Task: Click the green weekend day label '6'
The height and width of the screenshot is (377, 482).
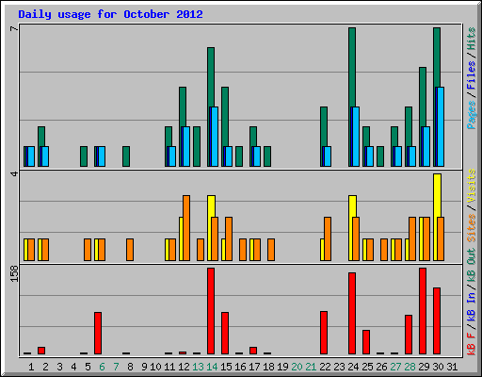Action: 102,367
